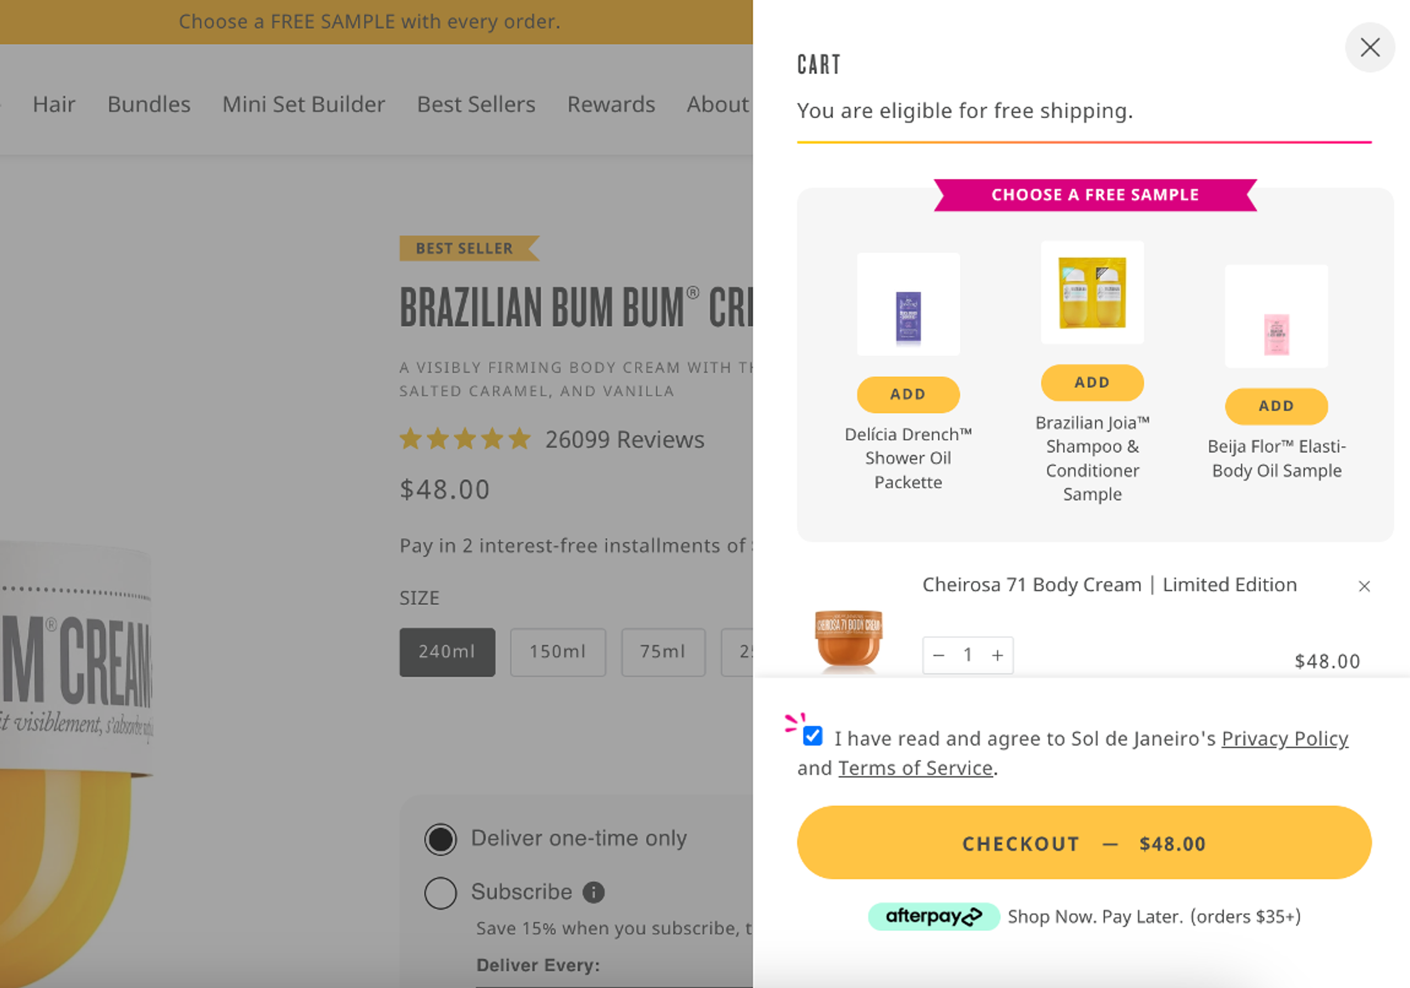Select the 150ml size option

pyautogui.click(x=558, y=652)
